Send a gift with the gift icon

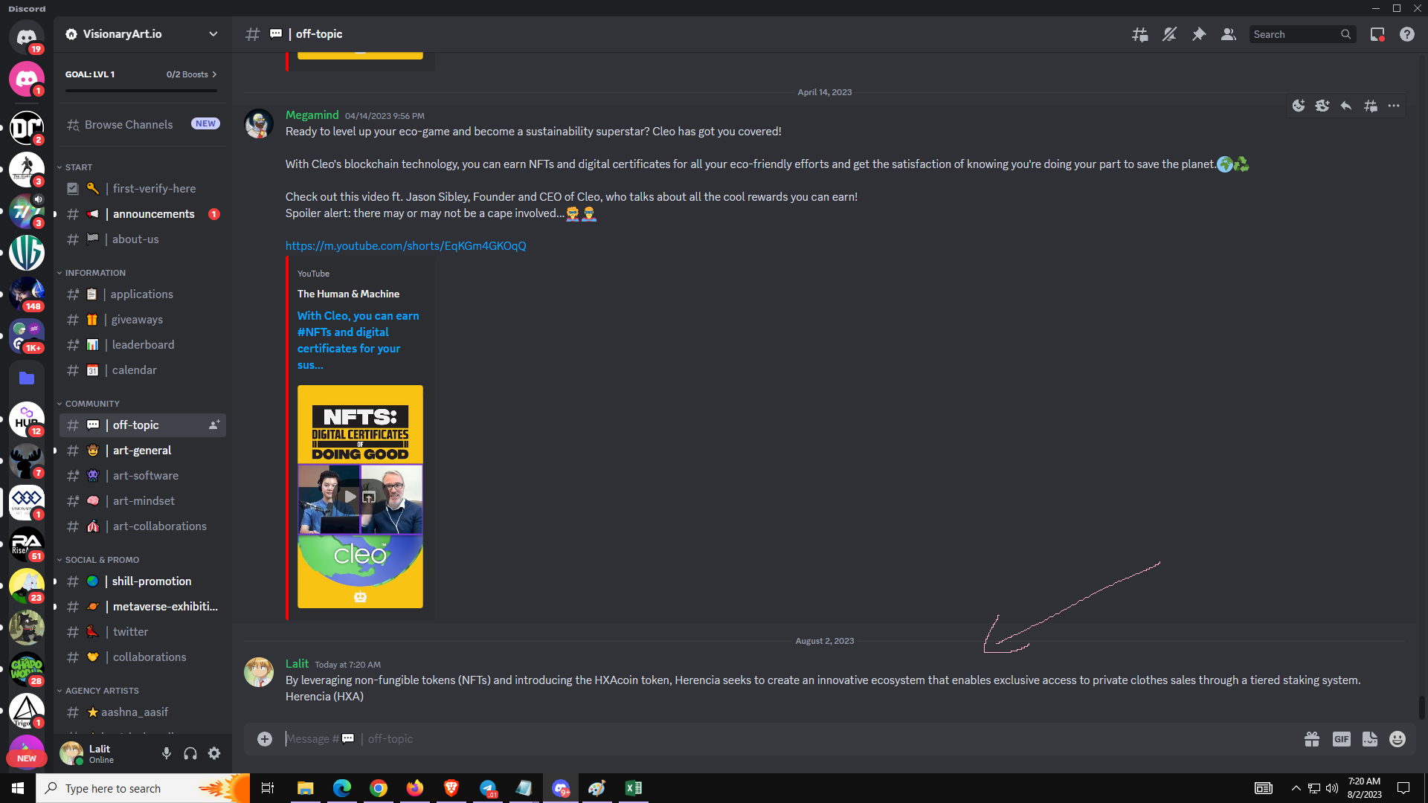(1312, 738)
